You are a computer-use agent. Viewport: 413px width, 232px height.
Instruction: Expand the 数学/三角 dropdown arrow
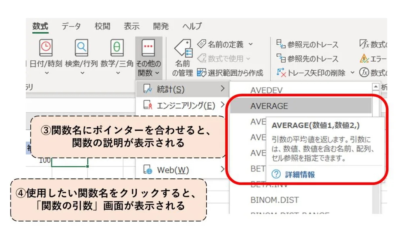coord(118,73)
